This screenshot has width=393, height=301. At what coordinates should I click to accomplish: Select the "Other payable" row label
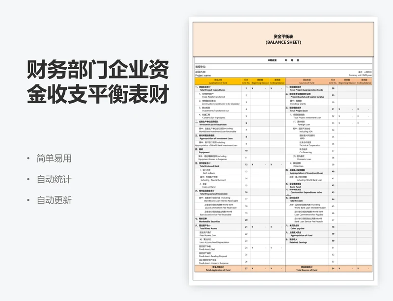click(297, 228)
